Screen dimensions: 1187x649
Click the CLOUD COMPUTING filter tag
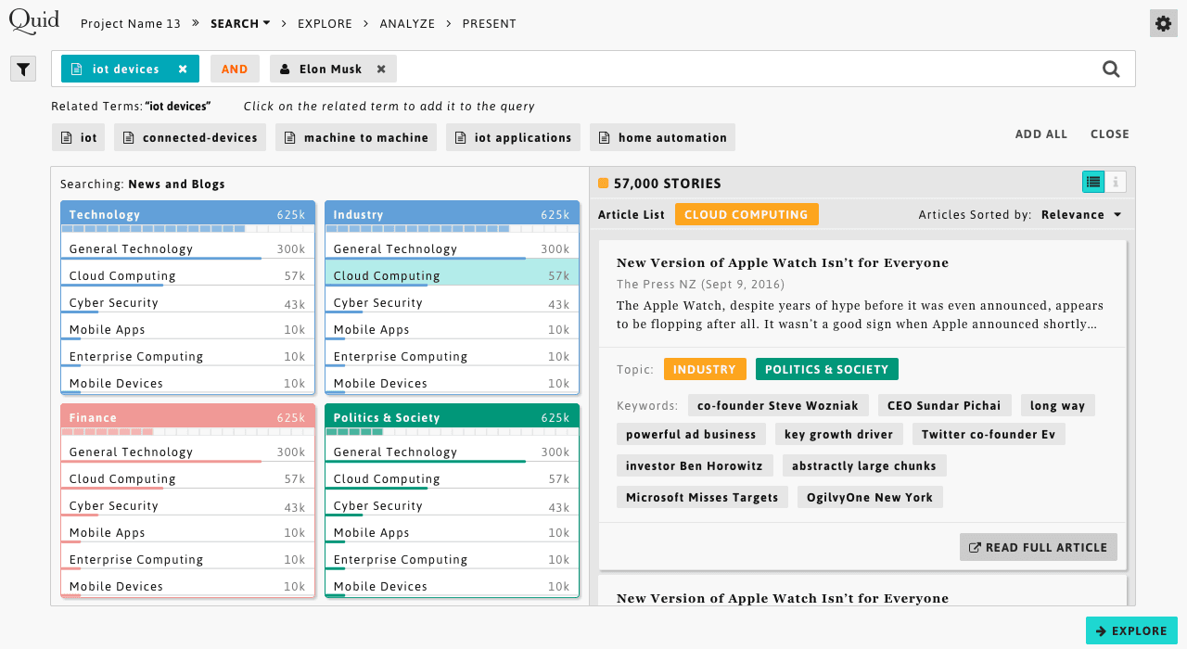pos(747,214)
